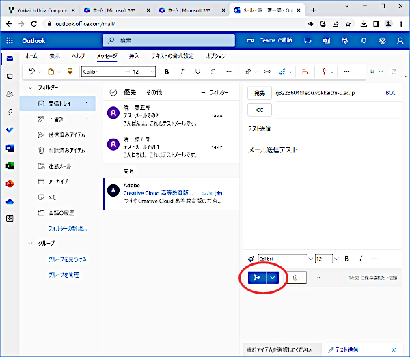The image size is (410, 357).
Task: Click the テスト送信 subject field
Action: (323, 128)
